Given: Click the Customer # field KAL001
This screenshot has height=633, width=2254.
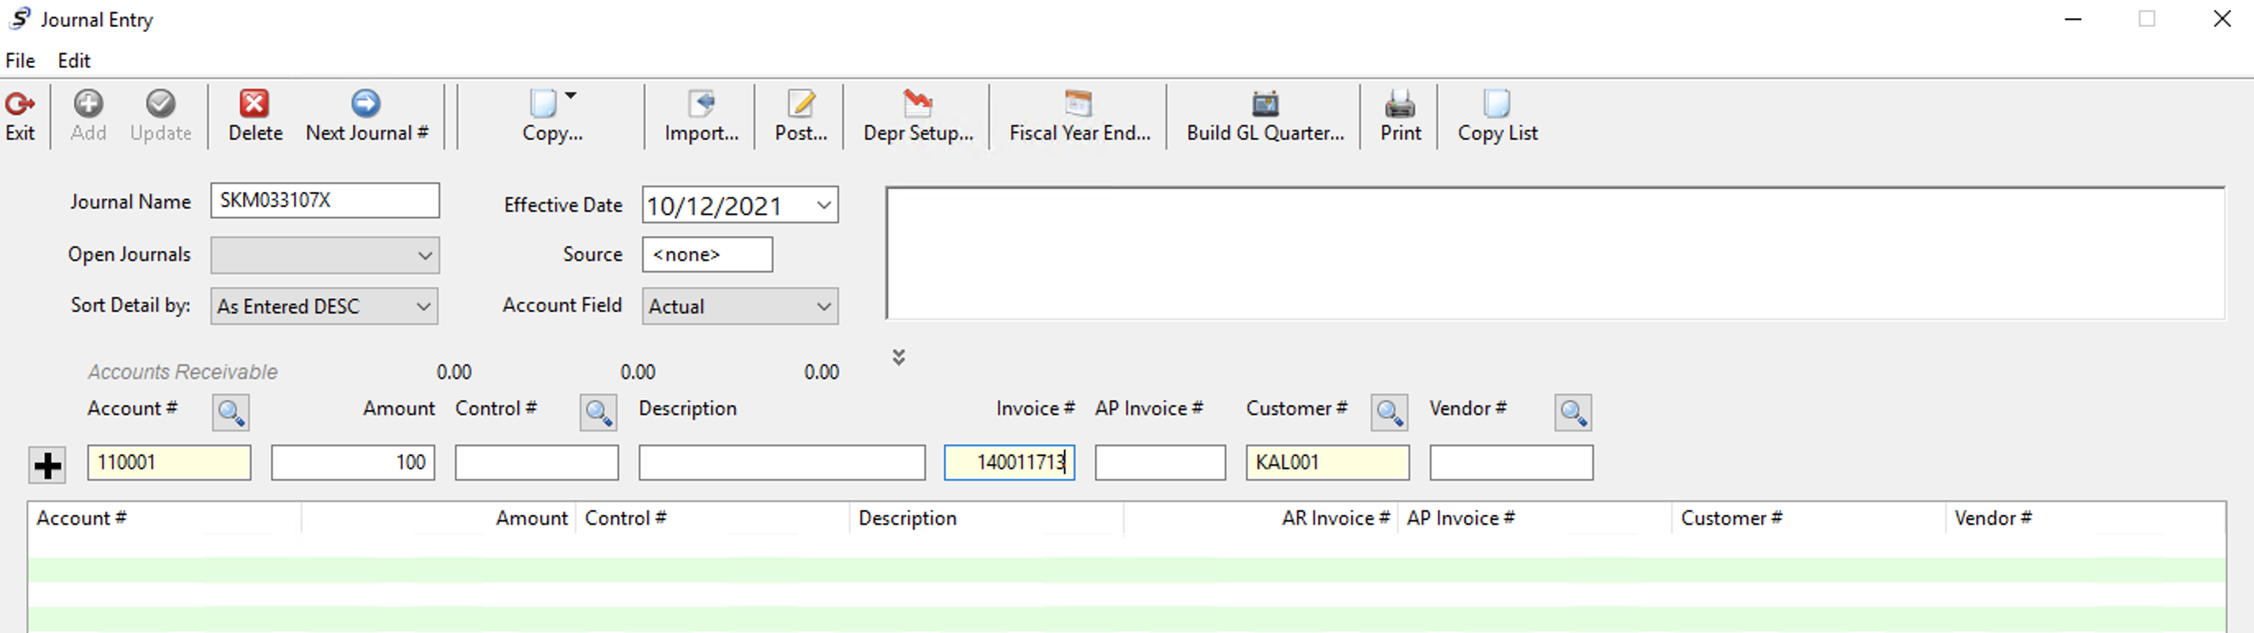Looking at the screenshot, I should 1327,462.
